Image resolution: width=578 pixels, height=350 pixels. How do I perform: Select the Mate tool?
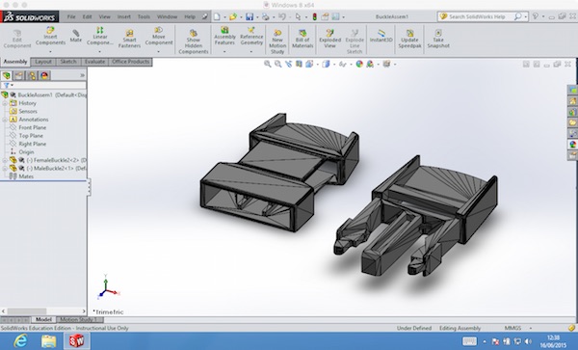[75, 36]
